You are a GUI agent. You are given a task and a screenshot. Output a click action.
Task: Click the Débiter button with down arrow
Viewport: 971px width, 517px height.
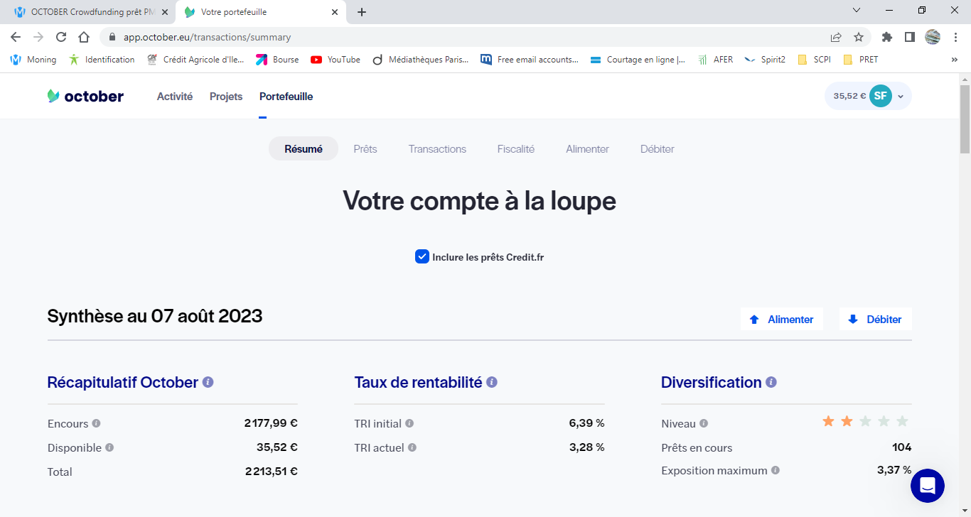875,320
